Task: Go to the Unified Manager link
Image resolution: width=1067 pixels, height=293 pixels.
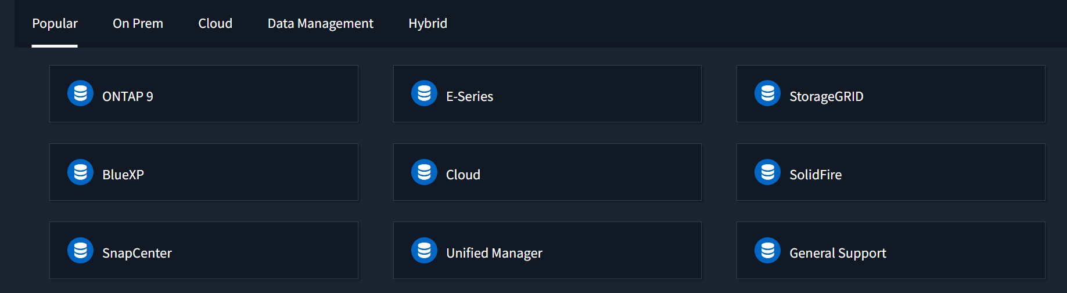Action: [494, 253]
